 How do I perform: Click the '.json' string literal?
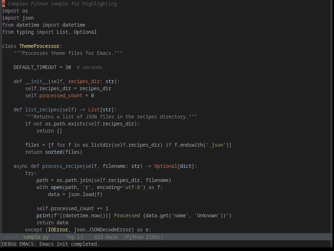click(x=216, y=145)
